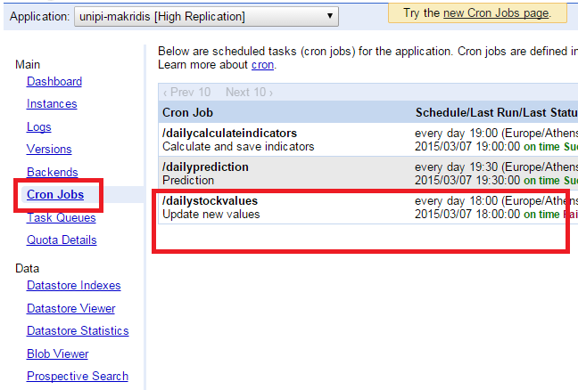
Task: Open Prospective Search
Action: coord(78,376)
